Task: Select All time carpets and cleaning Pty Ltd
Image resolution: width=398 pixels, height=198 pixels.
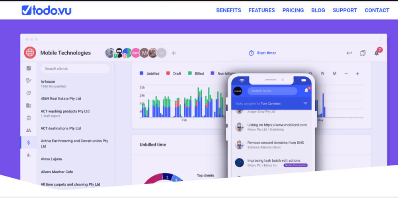Action: (70, 184)
